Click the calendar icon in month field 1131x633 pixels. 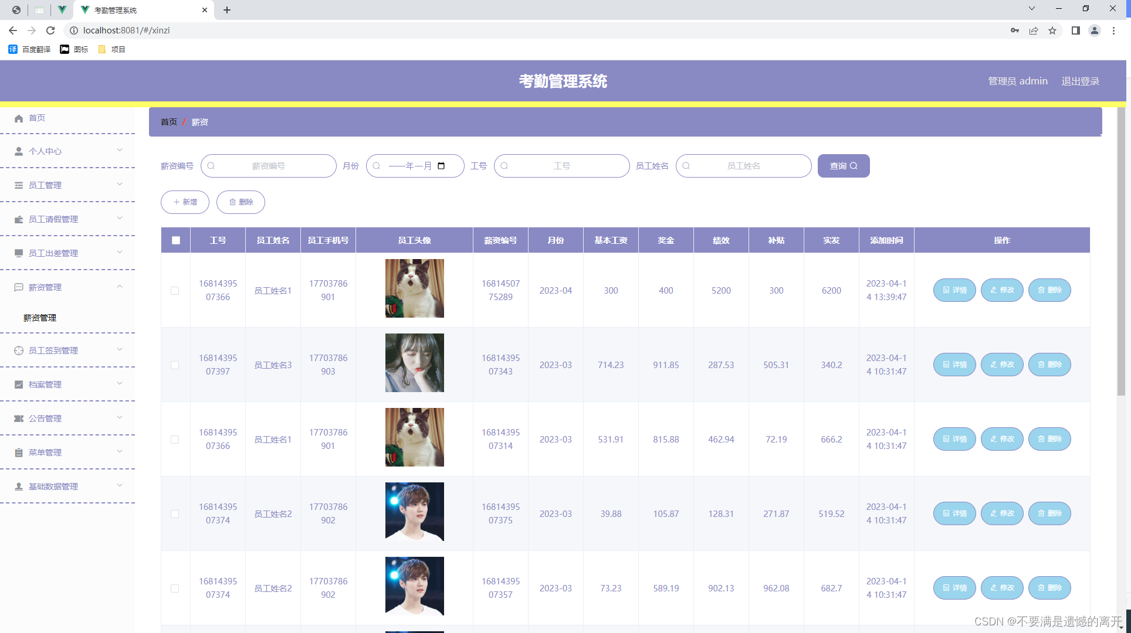[441, 166]
